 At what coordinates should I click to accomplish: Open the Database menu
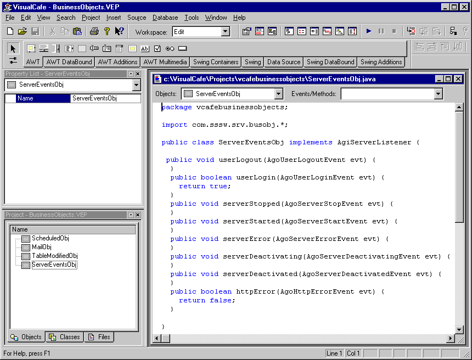(165, 18)
